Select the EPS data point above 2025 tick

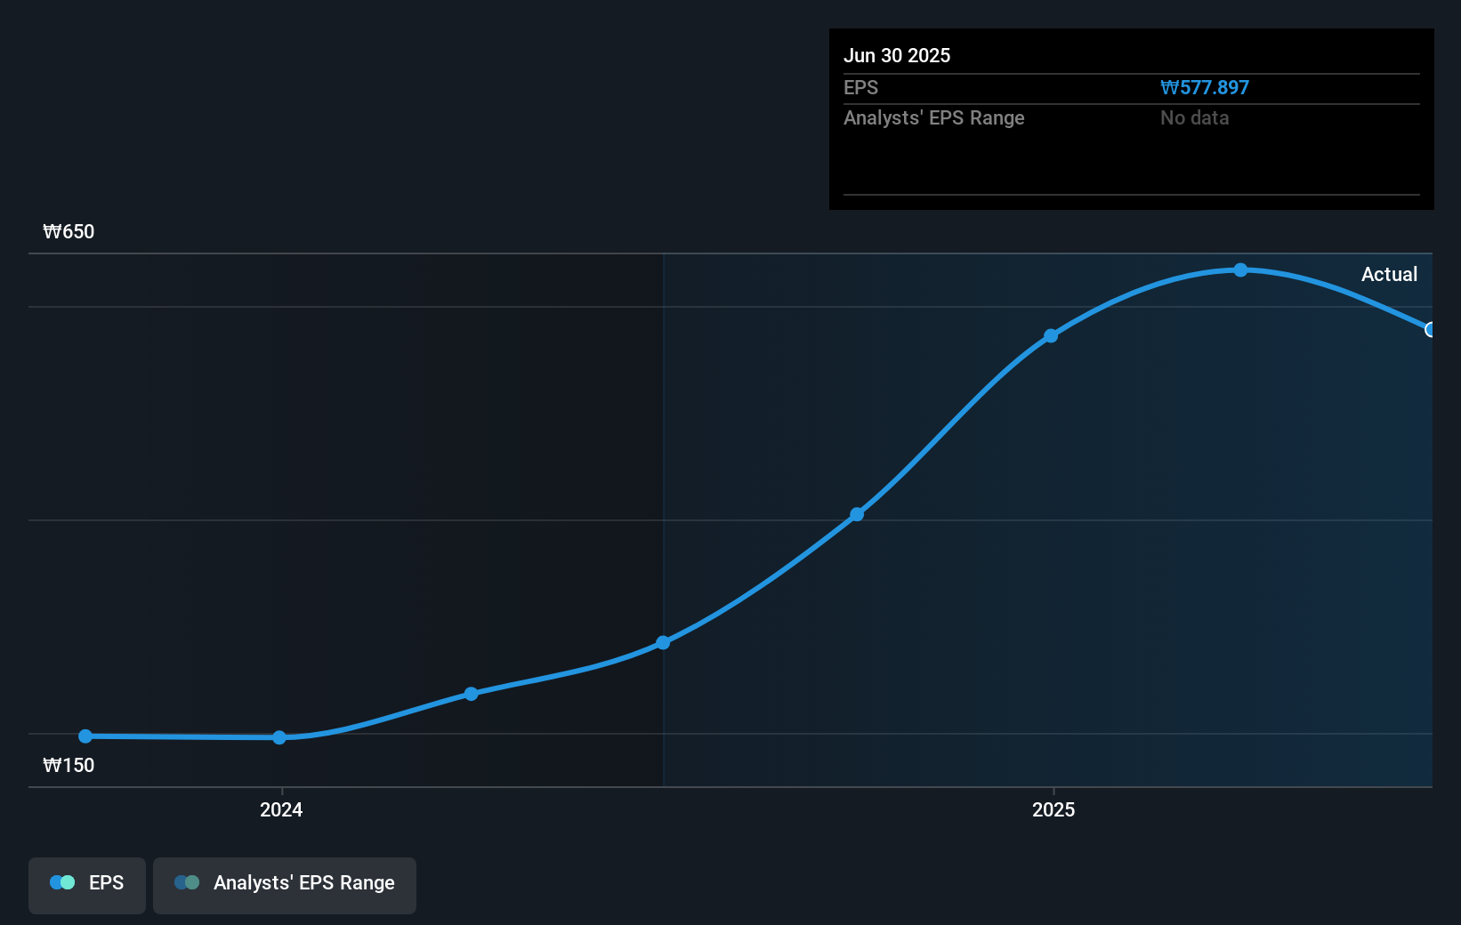pyautogui.click(x=1051, y=335)
